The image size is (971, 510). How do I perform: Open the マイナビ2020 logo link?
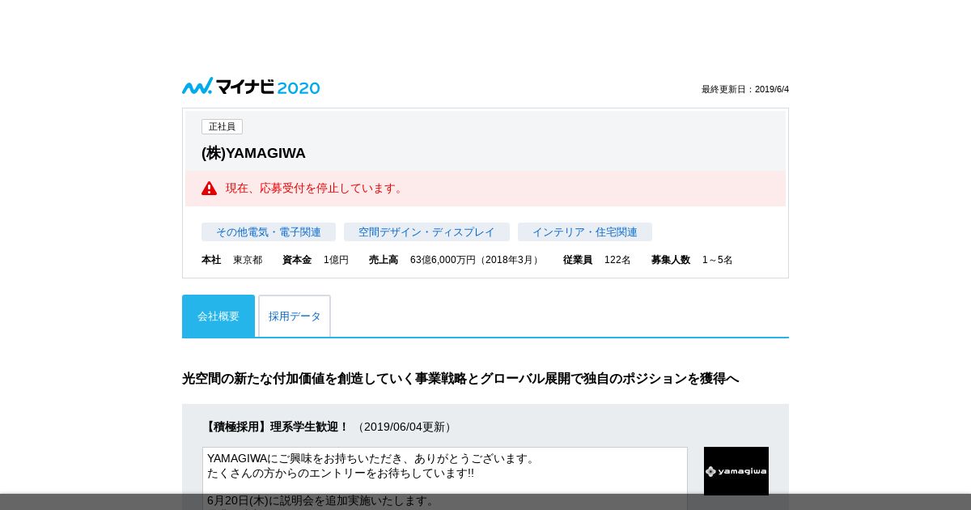(x=251, y=87)
